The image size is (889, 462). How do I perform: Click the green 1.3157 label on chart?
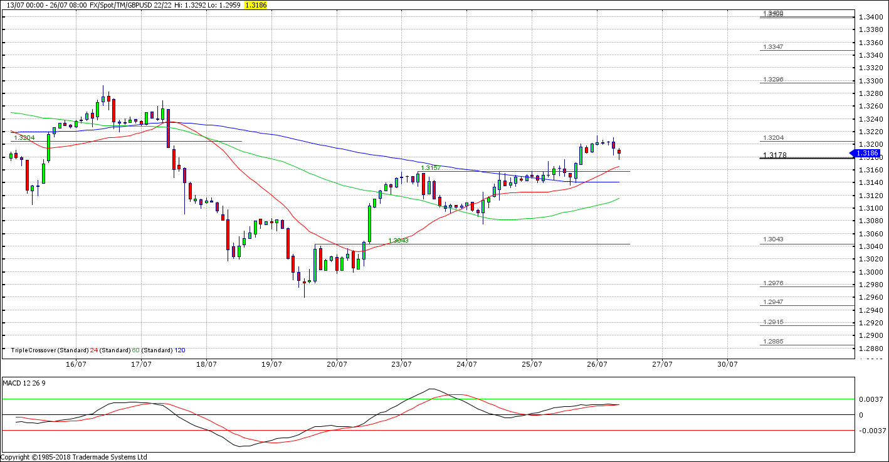(x=431, y=168)
